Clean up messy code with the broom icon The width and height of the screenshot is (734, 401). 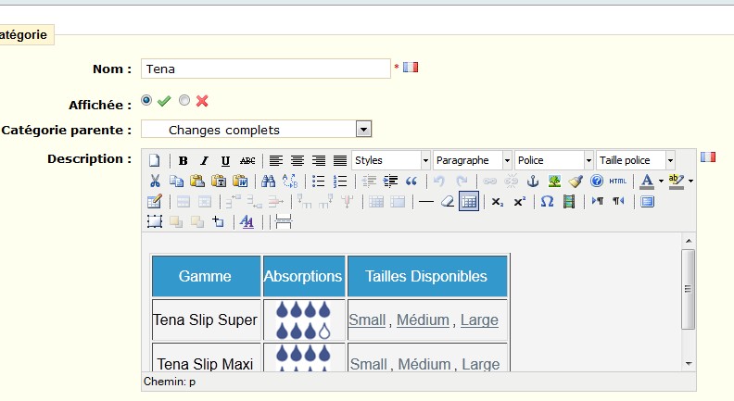[x=576, y=181]
